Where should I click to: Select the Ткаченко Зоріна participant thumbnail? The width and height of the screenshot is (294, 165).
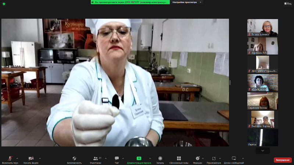pos(263,120)
